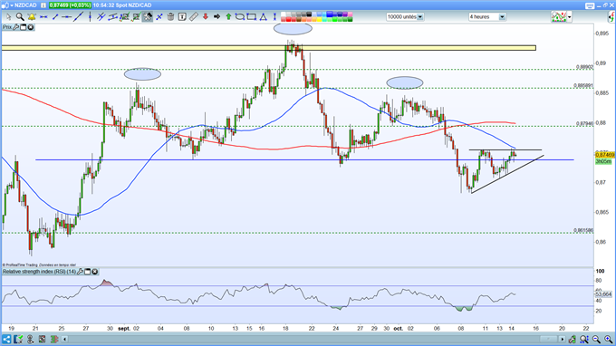The image size is (616, 346).
Task: Insert a red down arrow
Action: [205, 16]
